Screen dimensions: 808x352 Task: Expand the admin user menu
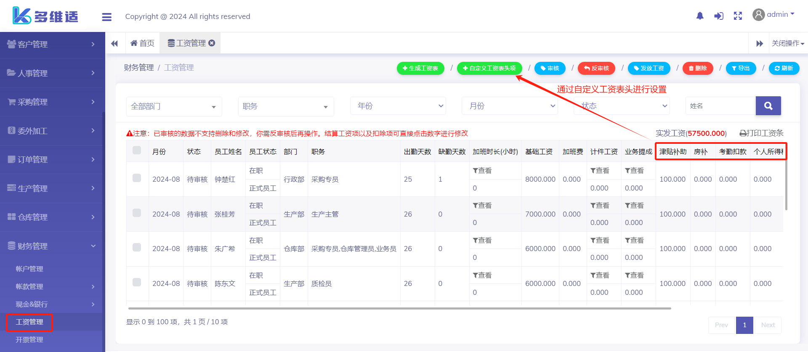pyautogui.click(x=773, y=15)
